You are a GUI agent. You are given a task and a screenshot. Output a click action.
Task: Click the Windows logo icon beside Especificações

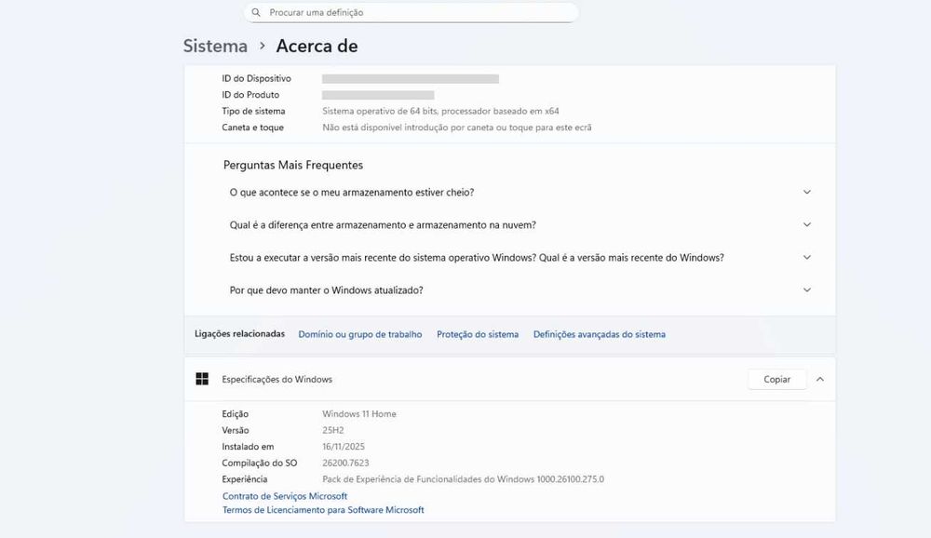pos(202,379)
